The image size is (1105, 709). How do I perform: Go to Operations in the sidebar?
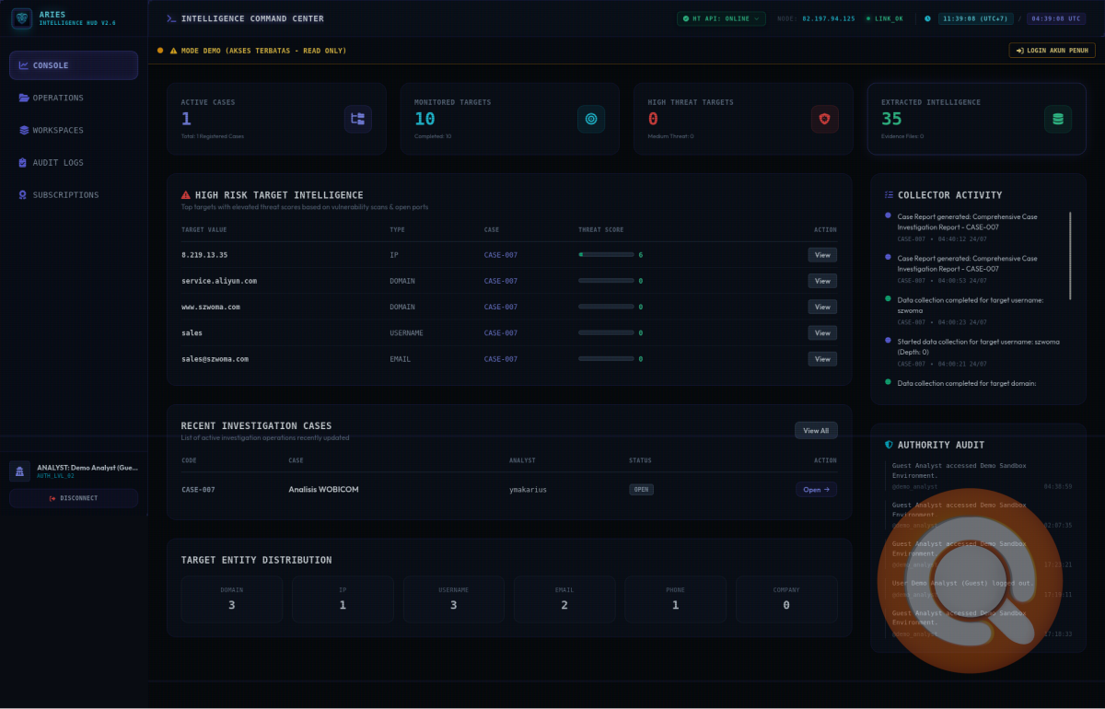[74, 98]
